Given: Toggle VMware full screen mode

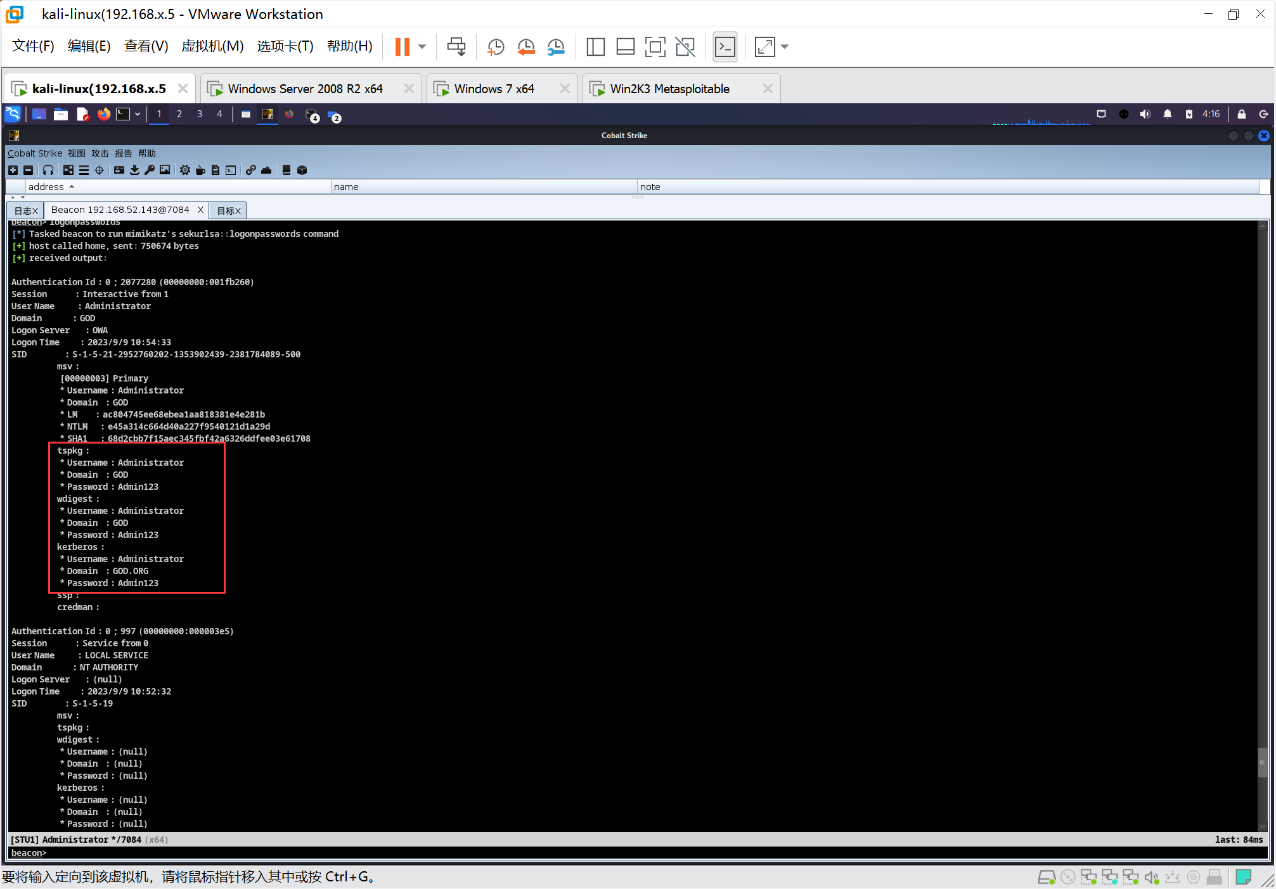Looking at the screenshot, I should click(x=655, y=46).
